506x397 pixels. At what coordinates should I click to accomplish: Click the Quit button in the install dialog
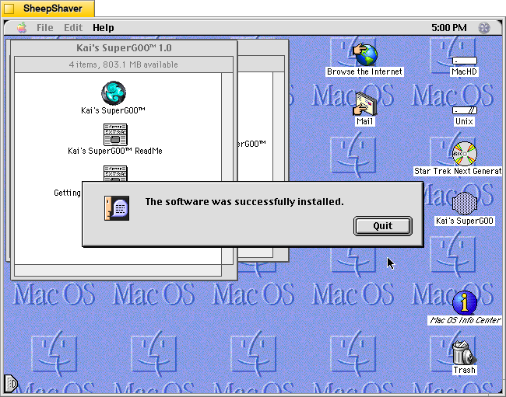383,226
